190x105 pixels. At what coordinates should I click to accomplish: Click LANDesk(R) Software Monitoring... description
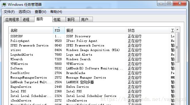tap(94, 69)
